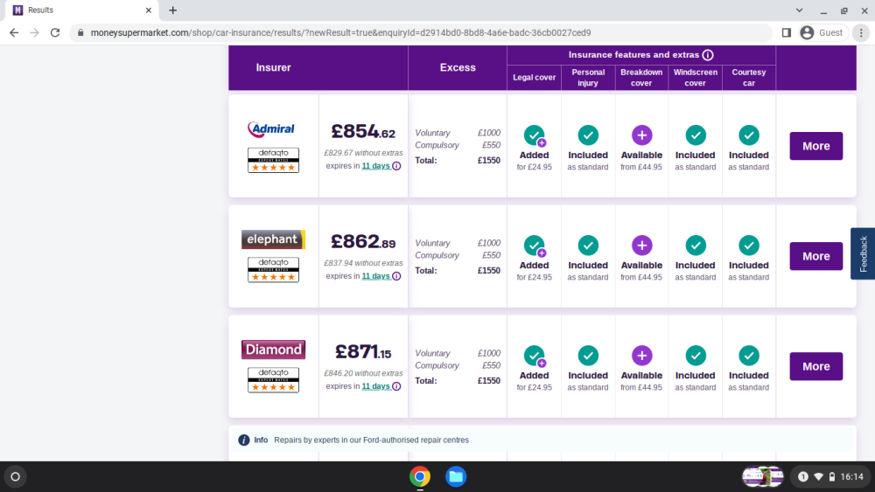This screenshot has width=875, height=492.
Task: Click More for the Admiral quote
Action: 815,146
